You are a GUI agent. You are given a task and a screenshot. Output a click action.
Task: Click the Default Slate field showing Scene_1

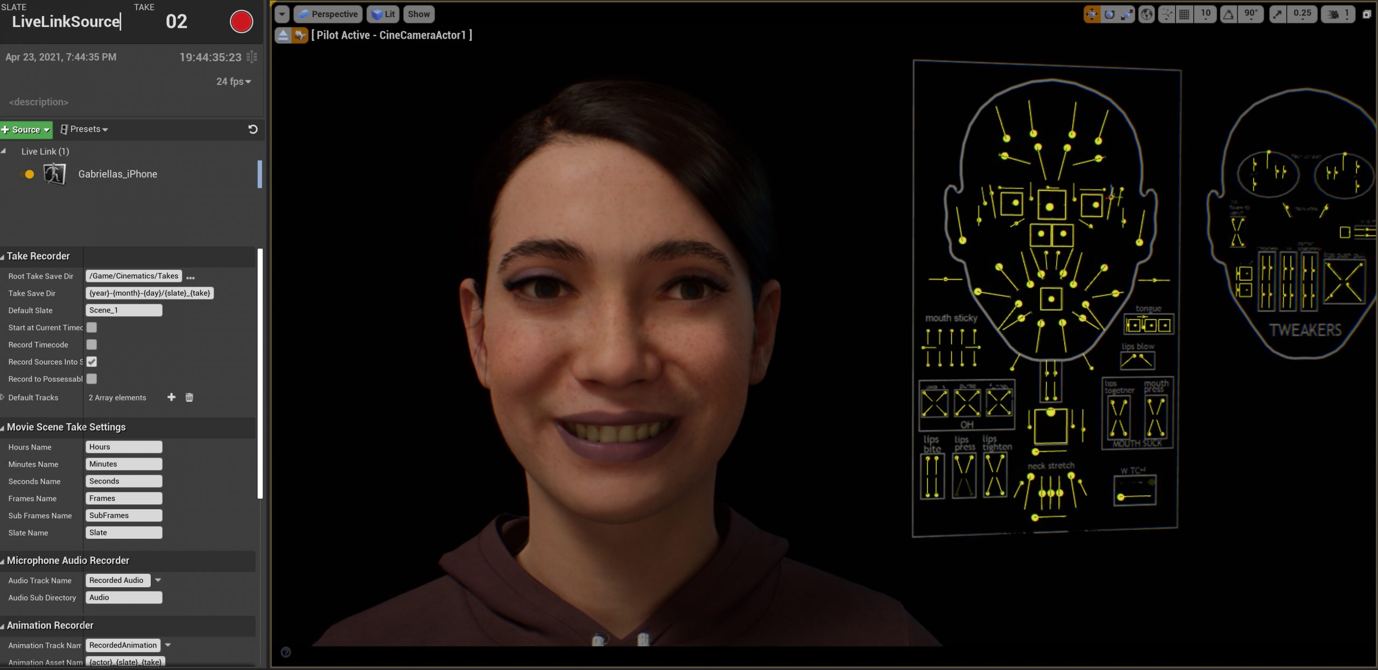124,310
